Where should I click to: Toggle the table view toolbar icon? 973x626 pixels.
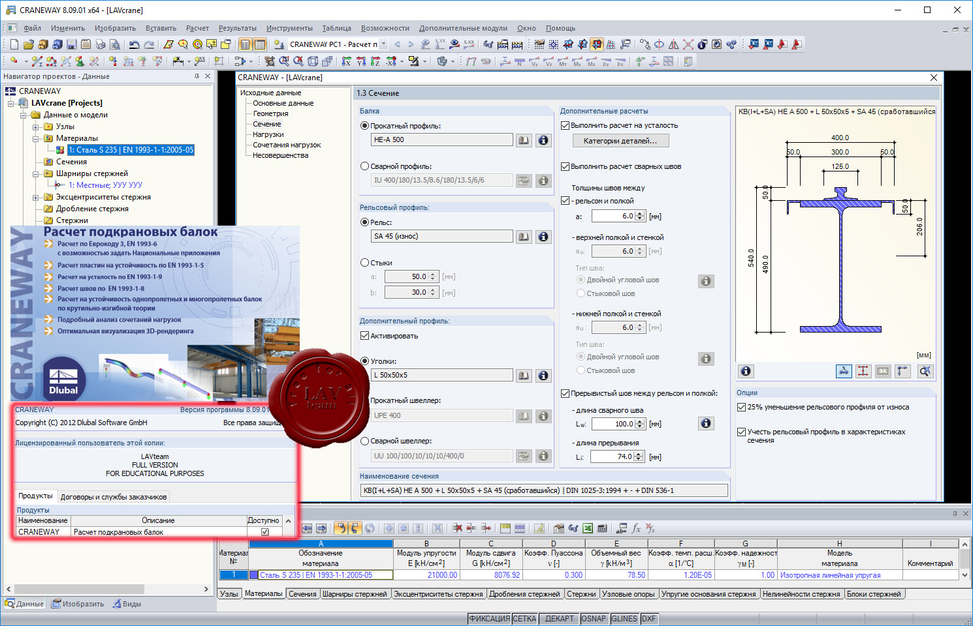click(260, 44)
